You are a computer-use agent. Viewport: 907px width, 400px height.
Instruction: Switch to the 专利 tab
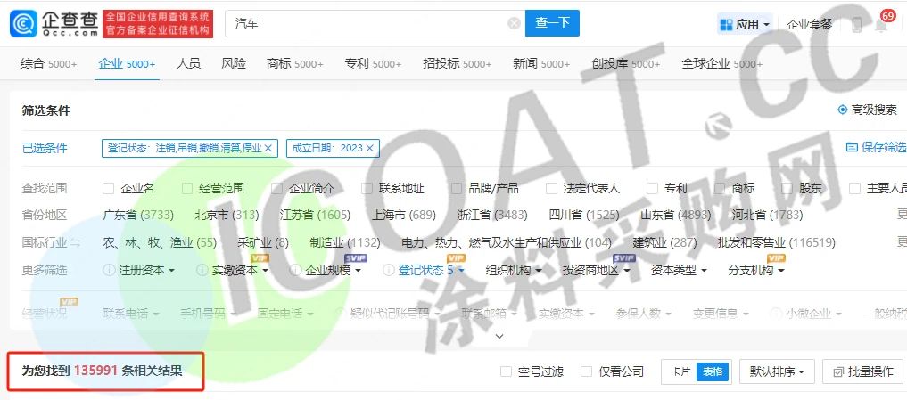point(372,63)
